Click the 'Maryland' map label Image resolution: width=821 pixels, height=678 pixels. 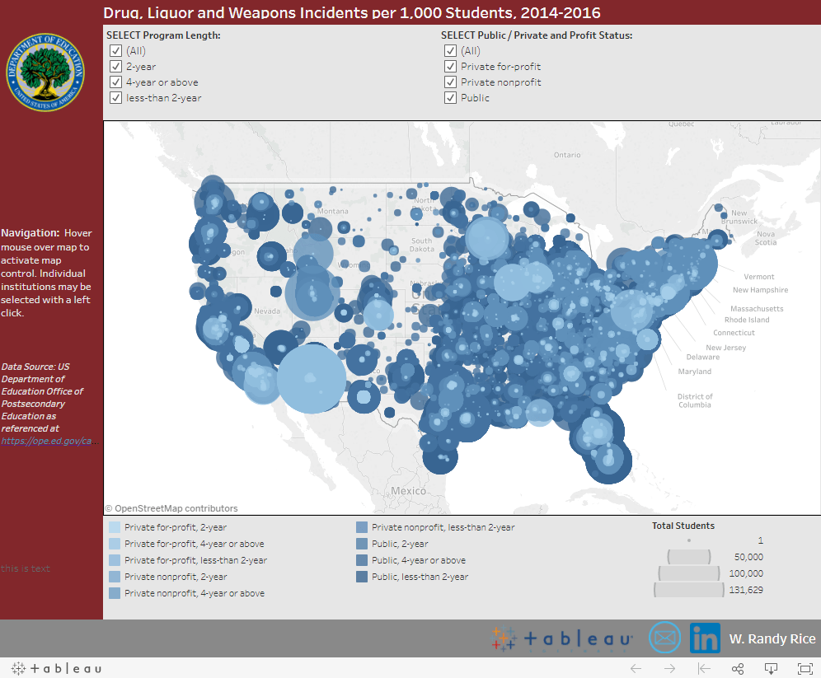(695, 372)
